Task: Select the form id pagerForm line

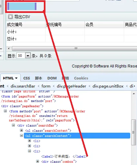Action: click(x=40, y=99)
